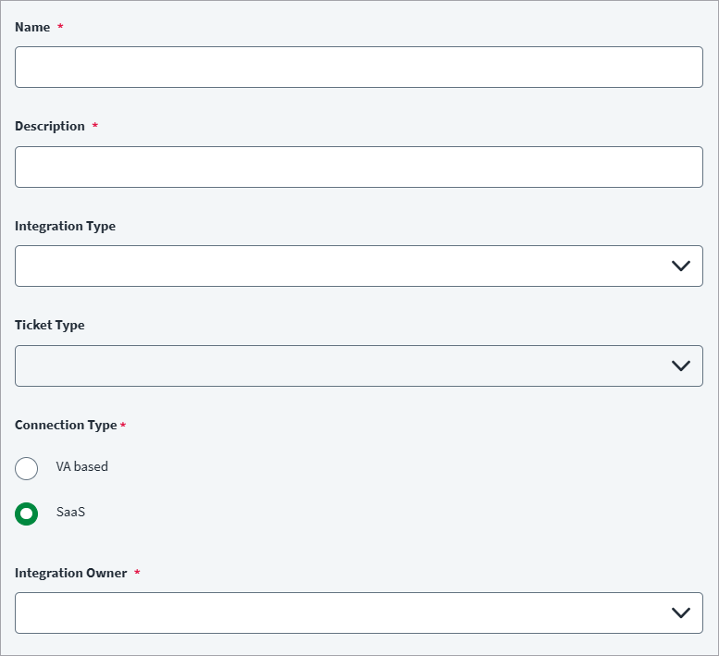Click the "SaaS" option label text
This screenshot has height=656, width=719.
[x=70, y=513]
